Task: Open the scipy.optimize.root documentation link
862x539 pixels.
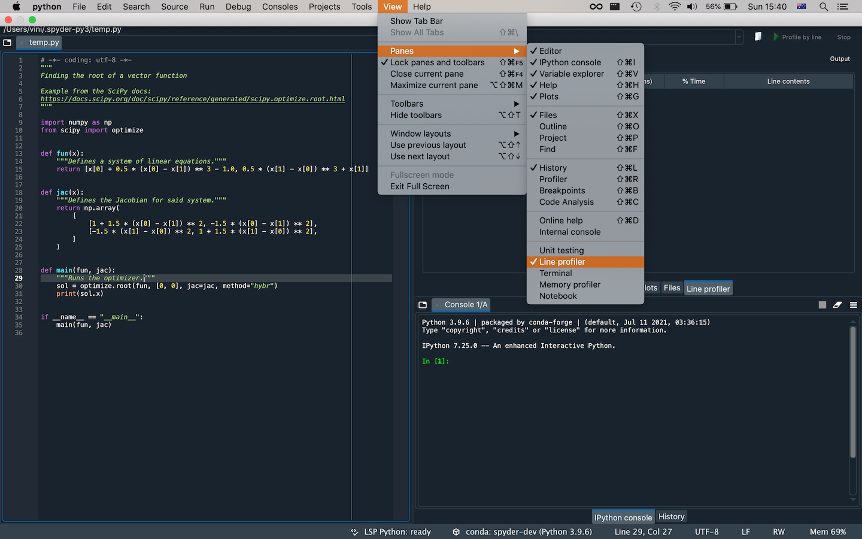Action: click(x=192, y=99)
